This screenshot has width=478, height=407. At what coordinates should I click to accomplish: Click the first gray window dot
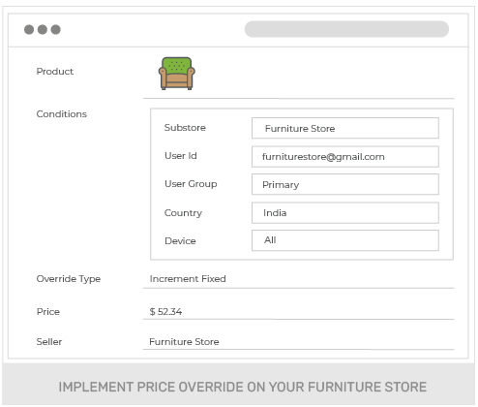(x=29, y=29)
